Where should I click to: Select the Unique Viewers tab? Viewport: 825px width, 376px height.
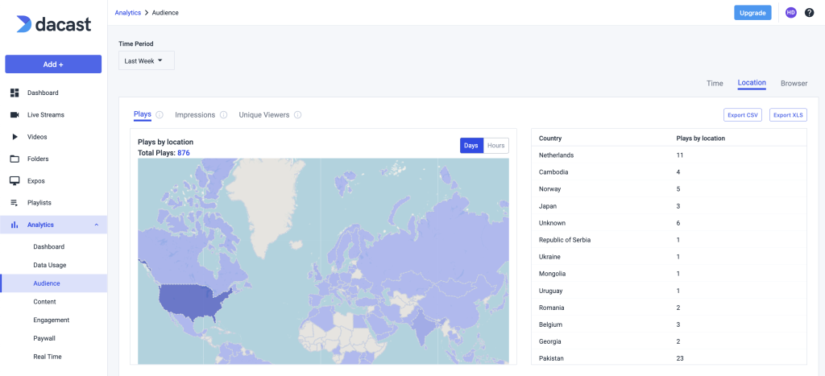coord(263,115)
